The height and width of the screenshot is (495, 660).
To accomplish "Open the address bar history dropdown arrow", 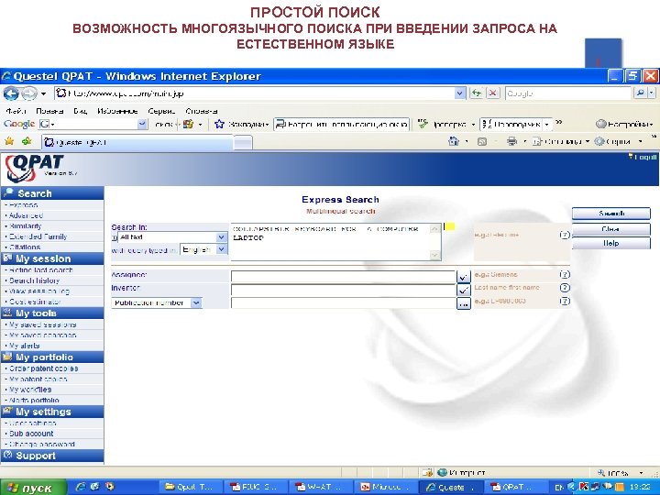I will click(460, 93).
